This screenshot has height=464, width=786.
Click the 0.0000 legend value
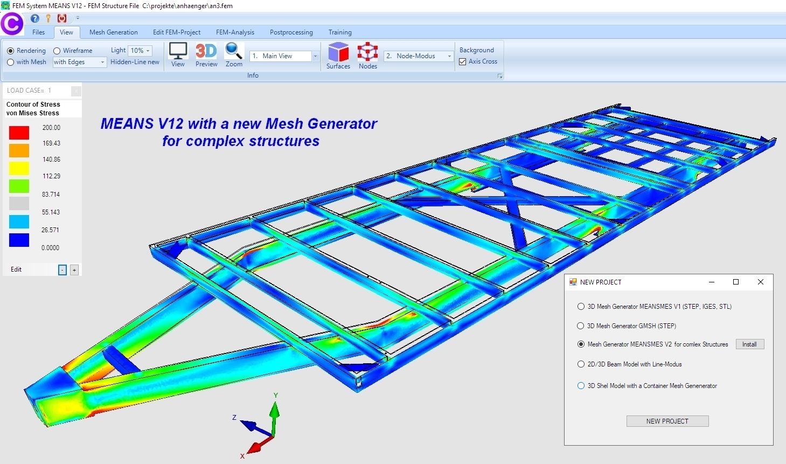click(50, 248)
